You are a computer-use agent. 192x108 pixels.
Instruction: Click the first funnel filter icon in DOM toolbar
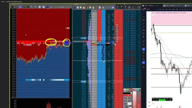(x=117, y=7)
